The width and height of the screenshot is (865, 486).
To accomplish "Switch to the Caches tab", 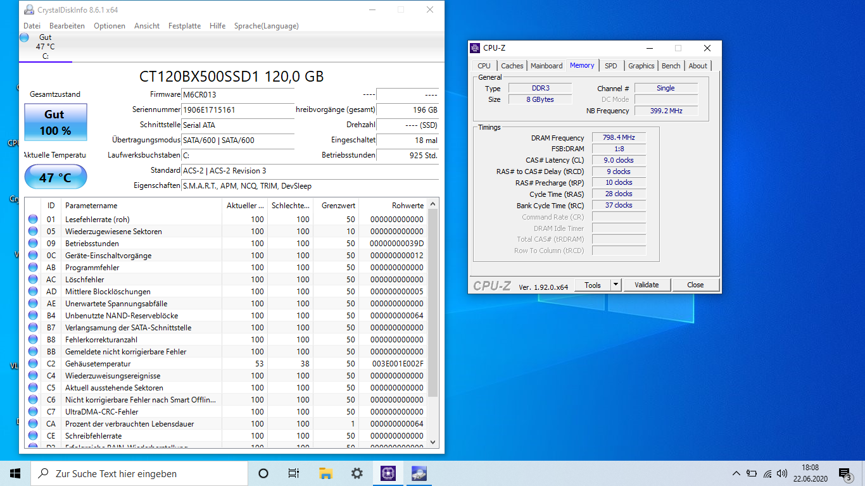I will 512,66.
